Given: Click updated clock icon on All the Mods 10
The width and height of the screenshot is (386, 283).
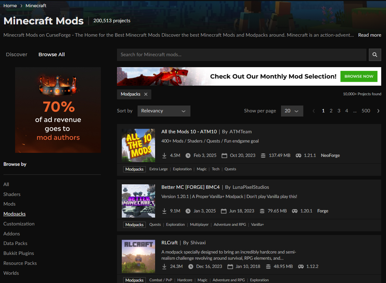Looking at the screenshot, I should point(188,156).
